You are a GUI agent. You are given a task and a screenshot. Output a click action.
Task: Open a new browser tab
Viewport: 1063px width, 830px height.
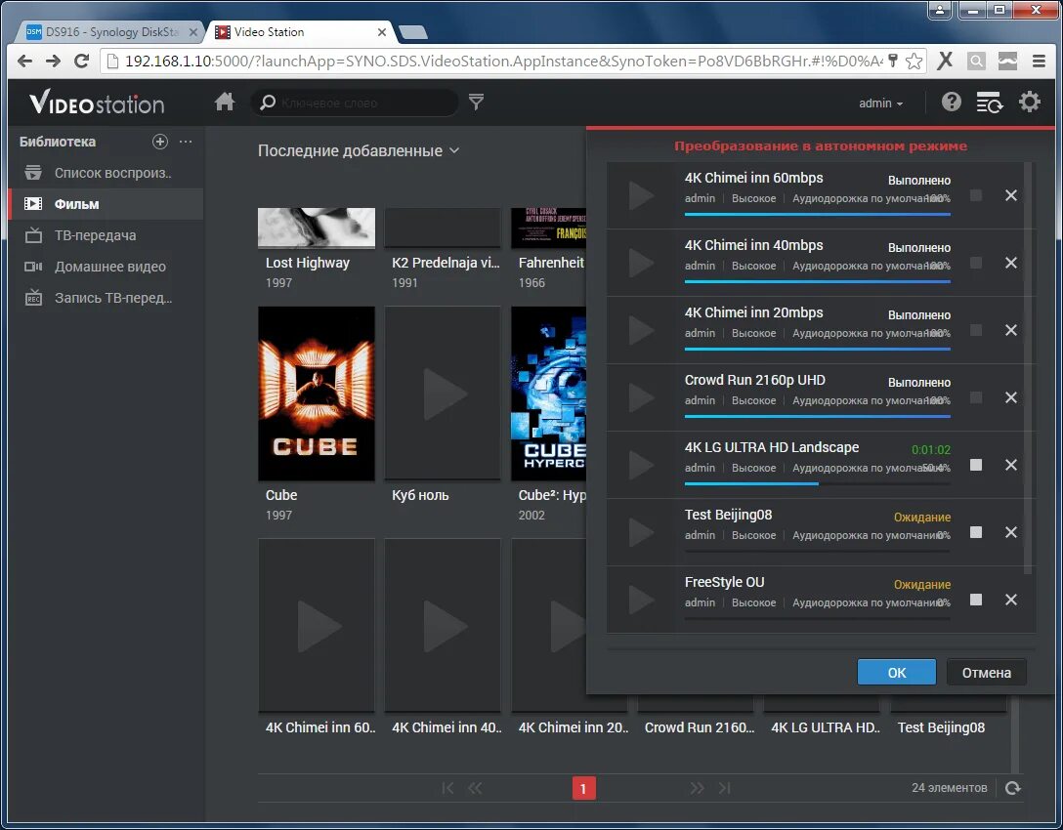click(413, 32)
